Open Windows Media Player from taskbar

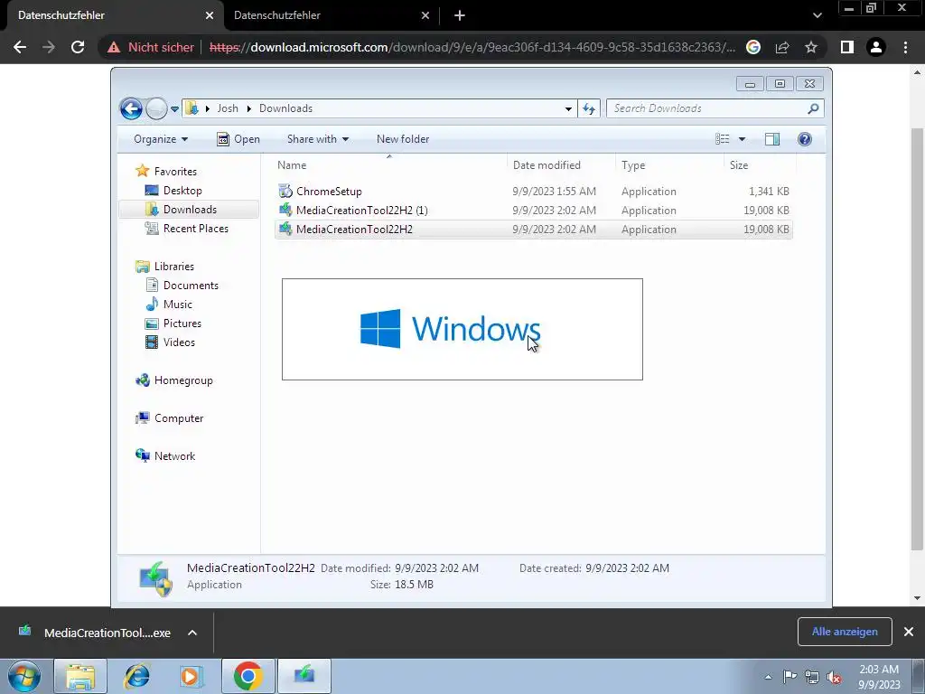coord(191,676)
